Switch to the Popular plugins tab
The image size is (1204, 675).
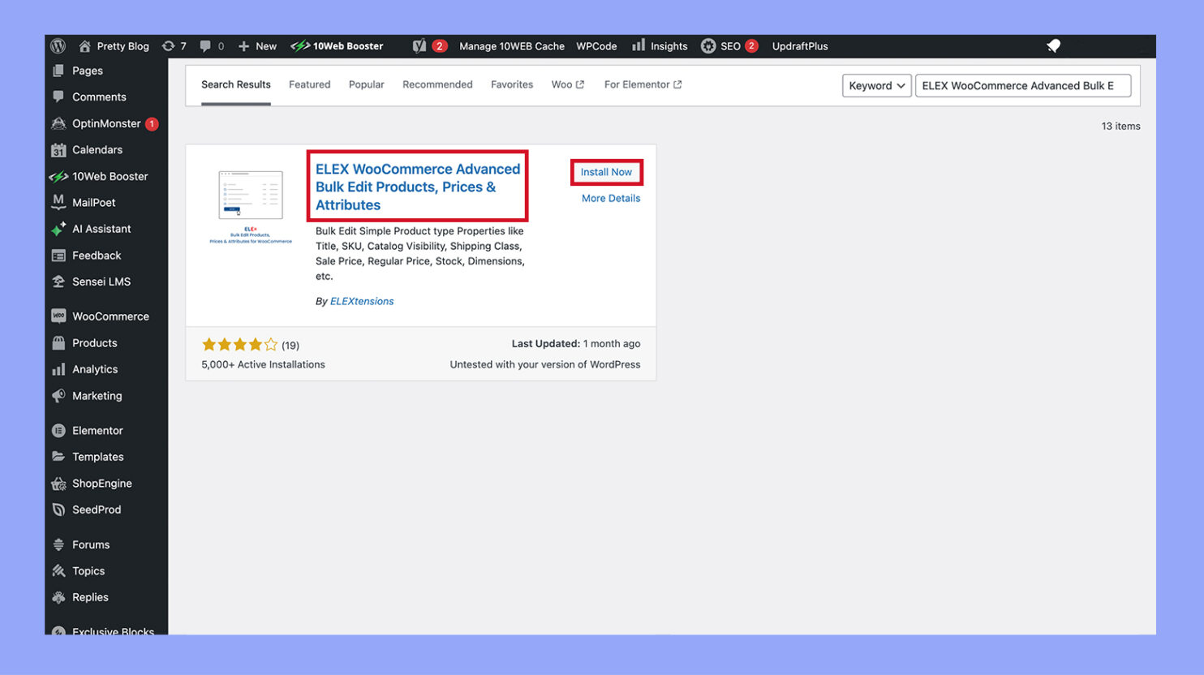pos(366,84)
